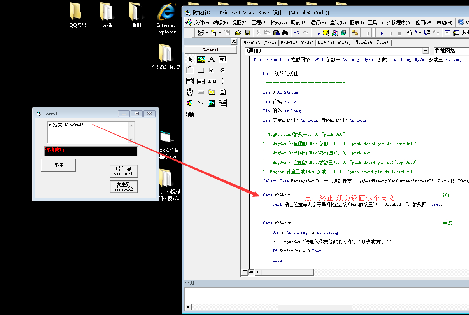
Task: Open the 外接程序(A) menu
Action: (399, 23)
